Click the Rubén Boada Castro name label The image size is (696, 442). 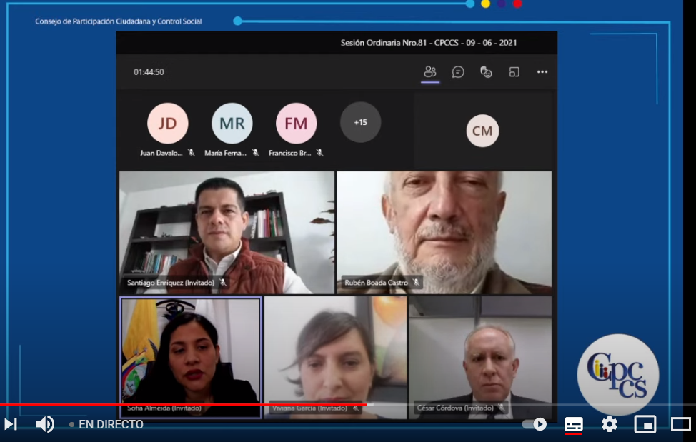coord(376,282)
